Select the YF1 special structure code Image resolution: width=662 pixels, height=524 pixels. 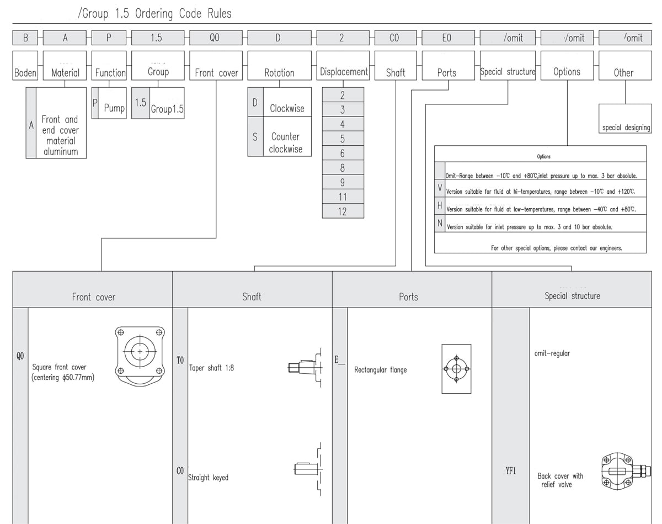[510, 471]
